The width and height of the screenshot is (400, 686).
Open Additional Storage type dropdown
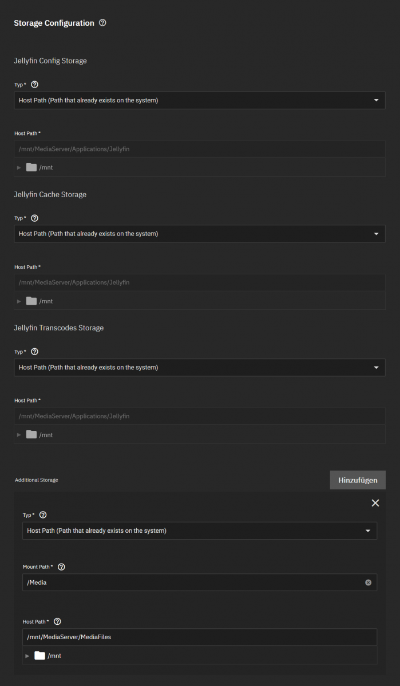pyautogui.click(x=199, y=531)
